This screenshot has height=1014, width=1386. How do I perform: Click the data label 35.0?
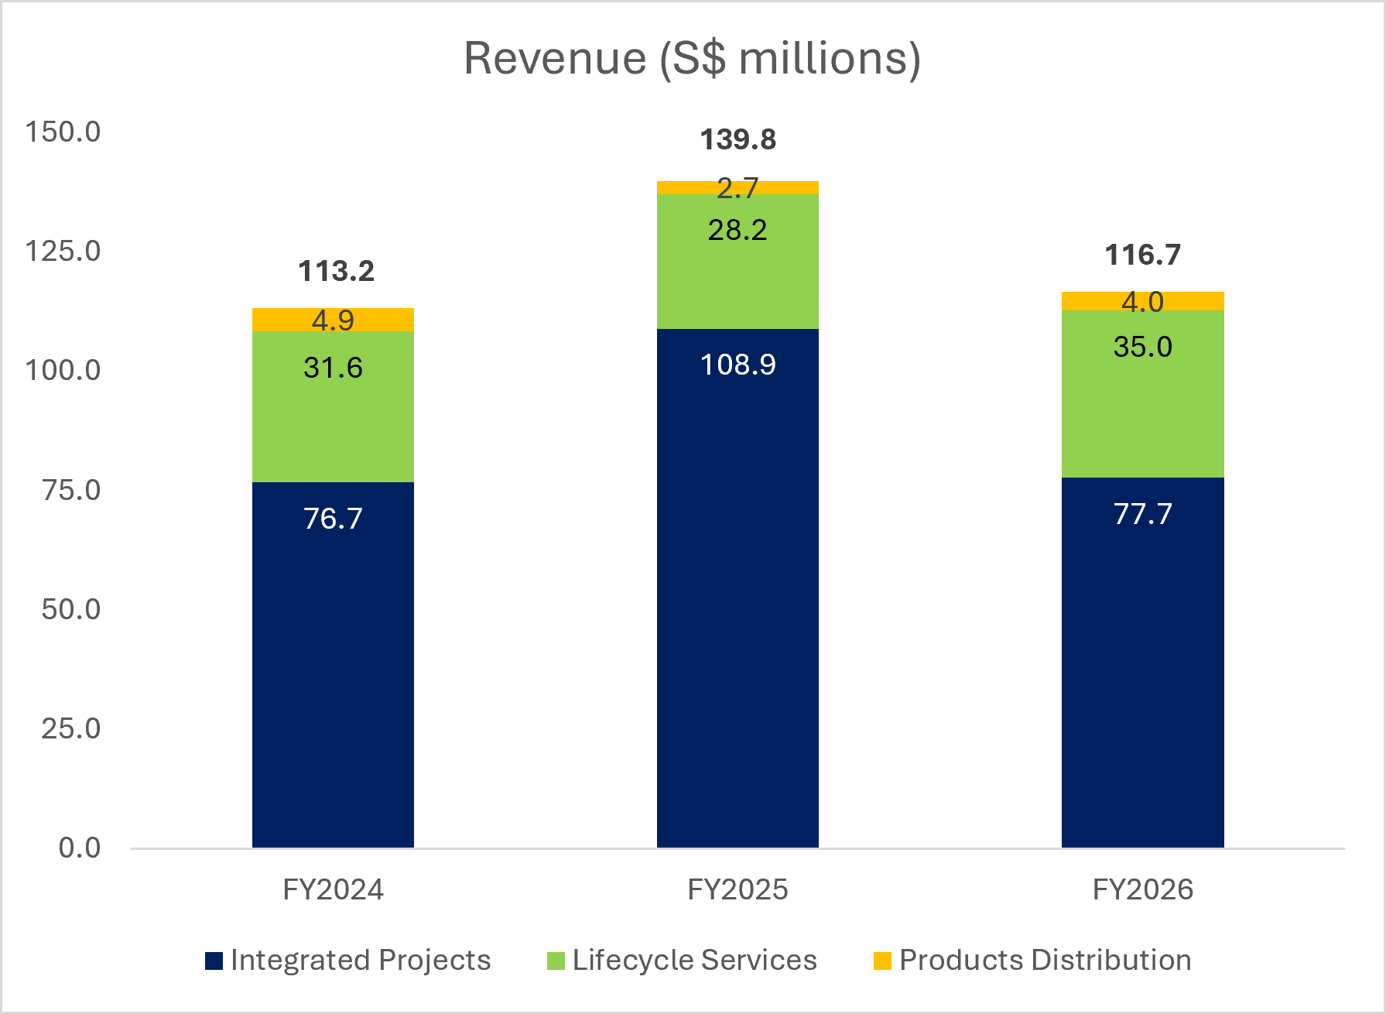click(1143, 347)
